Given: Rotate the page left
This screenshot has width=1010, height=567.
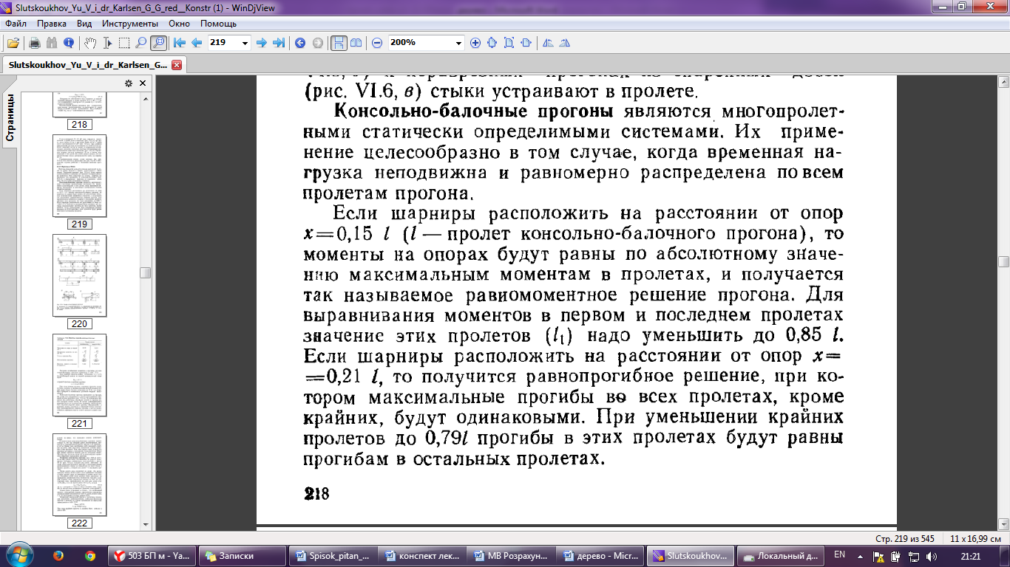Looking at the screenshot, I should (x=548, y=43).
